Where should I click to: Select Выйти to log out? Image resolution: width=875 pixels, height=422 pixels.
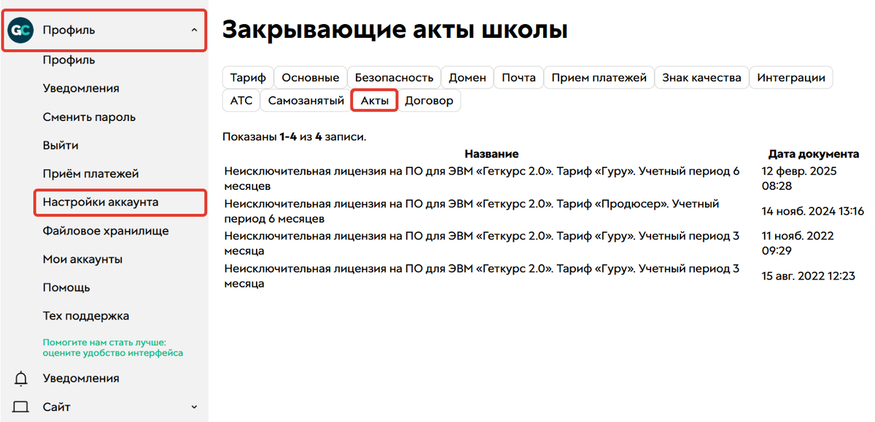click(61, 146)
